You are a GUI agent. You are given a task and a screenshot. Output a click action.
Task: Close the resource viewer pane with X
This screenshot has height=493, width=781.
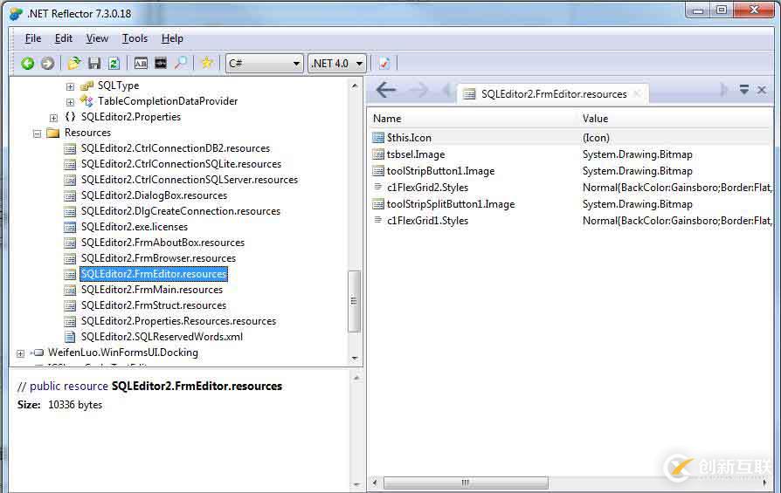(762, 90)
